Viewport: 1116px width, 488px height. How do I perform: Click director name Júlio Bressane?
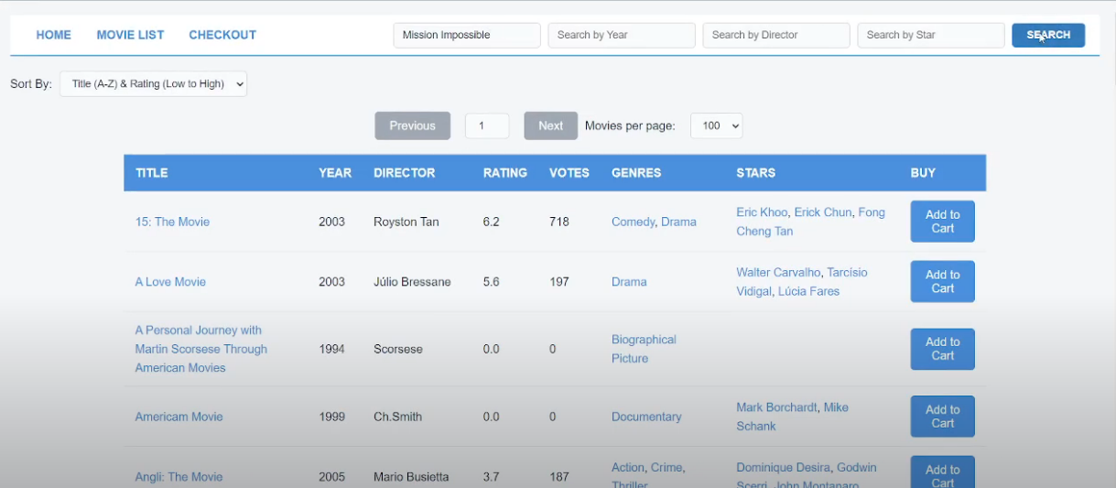[x=412, y=282]
